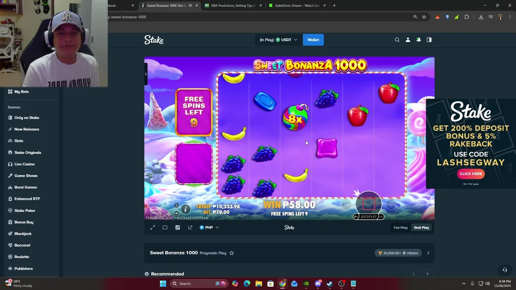Open MetaMask fox extension
The height and width of the screenshot is (290, 516).
tap(437, 17)
